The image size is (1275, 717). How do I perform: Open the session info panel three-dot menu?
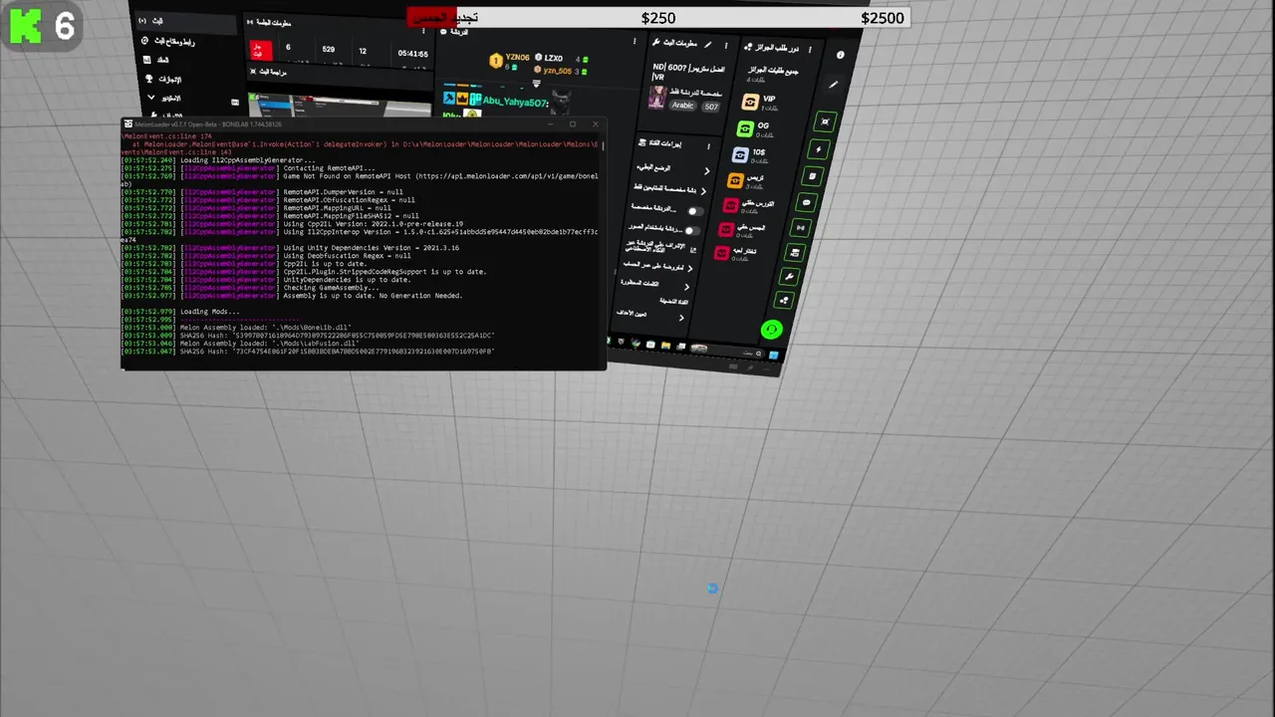423,31
